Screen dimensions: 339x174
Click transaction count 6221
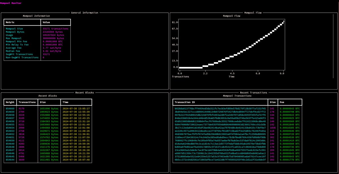[x=21, y=125]
